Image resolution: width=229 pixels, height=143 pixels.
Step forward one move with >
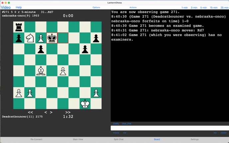point(51,112)
